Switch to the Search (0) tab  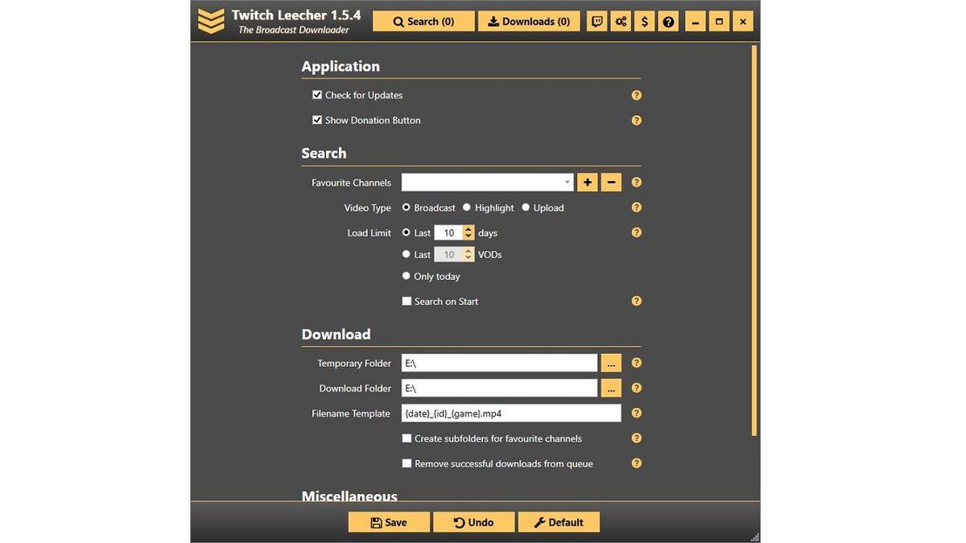pyautogui.click(x=423, y=21)
